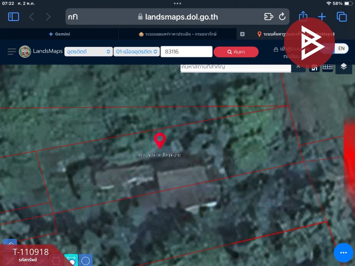Click the red ค้นหา search button

point(236,52)
